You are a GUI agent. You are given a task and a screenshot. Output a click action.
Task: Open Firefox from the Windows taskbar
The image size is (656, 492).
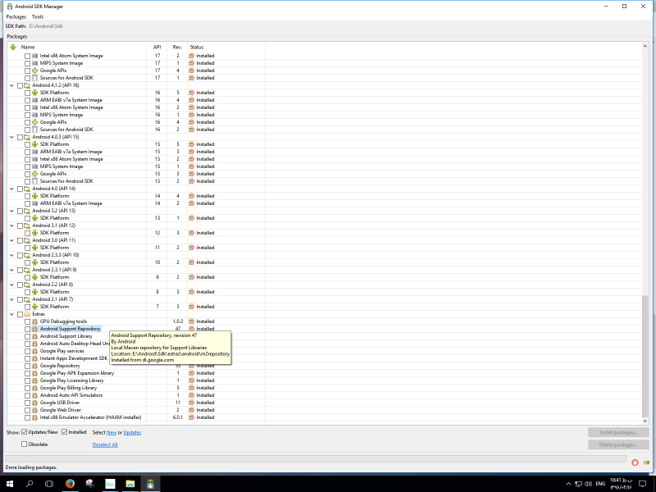click(69, 484)
